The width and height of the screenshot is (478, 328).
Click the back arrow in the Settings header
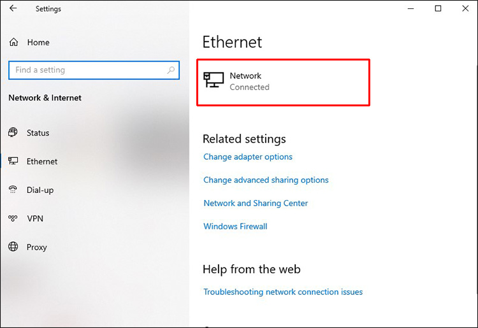tap(13, 8)
